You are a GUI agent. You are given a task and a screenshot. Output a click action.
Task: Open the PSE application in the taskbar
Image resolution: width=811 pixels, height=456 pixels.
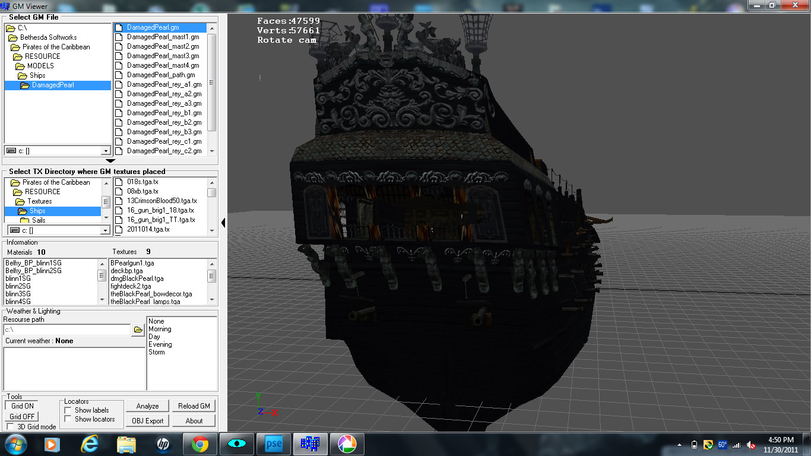click(x=273, y=444)
